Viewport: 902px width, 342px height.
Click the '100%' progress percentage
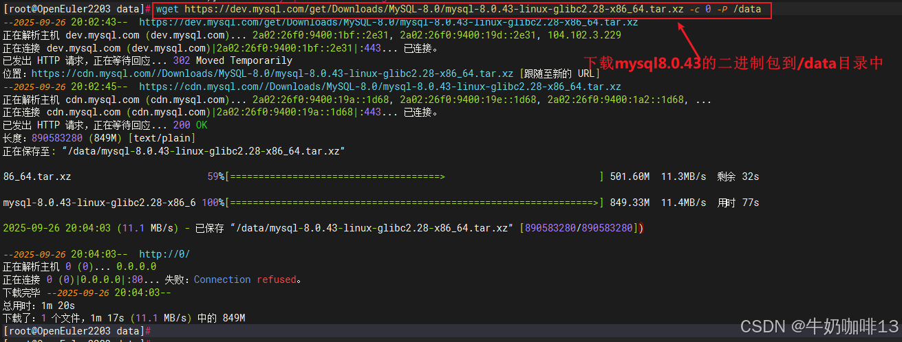coord(213,203)
